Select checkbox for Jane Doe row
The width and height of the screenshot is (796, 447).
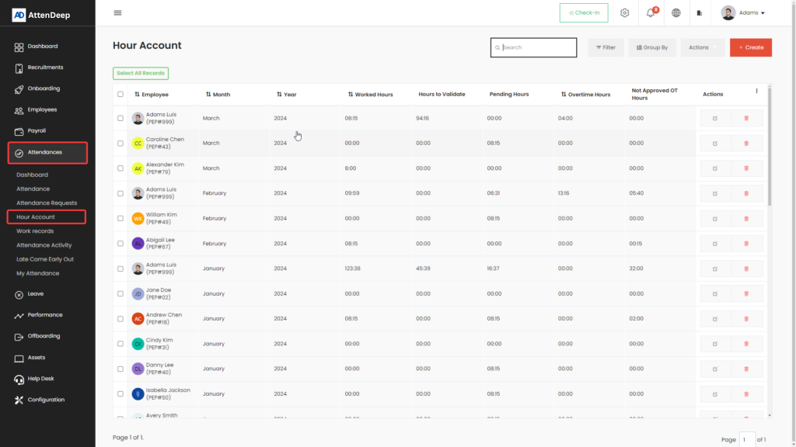(120, 294)
